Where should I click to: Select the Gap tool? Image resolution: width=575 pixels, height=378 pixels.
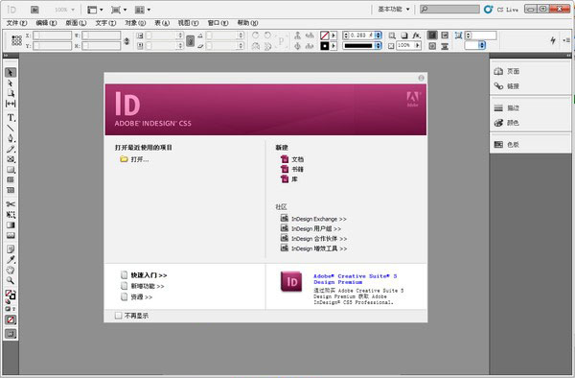pos(11,104)
